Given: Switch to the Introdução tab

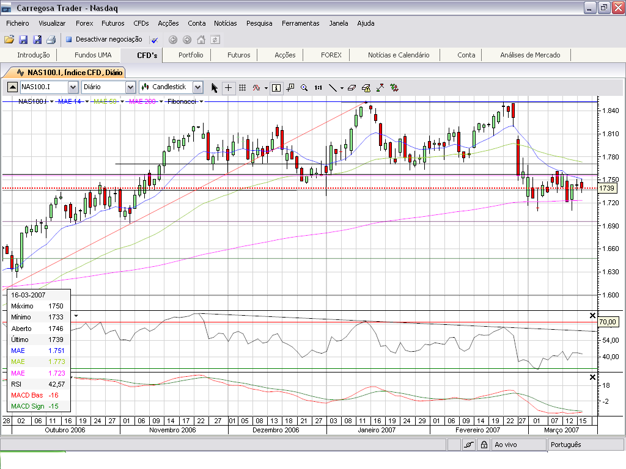Looking at the screenshot, I should click(34, 55).
